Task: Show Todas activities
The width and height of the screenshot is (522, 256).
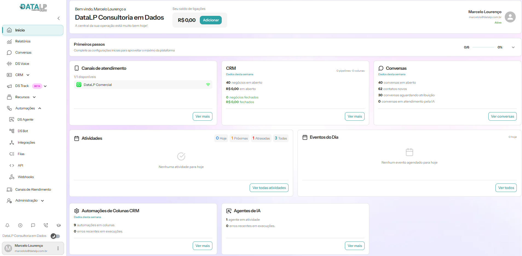Action: [281, 138]
